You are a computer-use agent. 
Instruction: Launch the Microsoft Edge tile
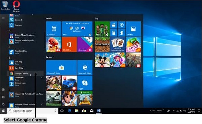(85, 68)
